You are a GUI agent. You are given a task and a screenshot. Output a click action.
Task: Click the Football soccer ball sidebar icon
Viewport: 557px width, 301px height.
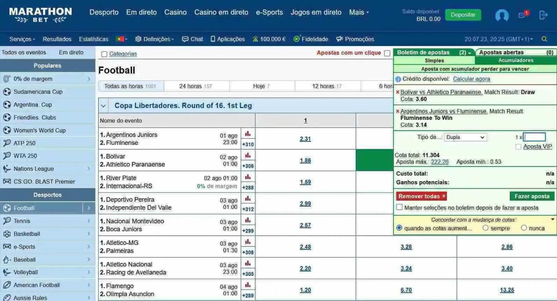(7, 208)
